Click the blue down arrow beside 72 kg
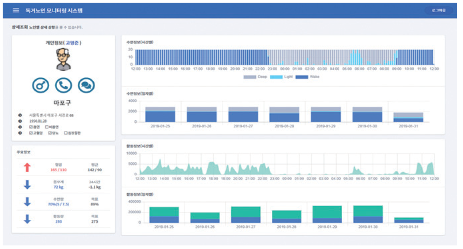 (27, 184)
